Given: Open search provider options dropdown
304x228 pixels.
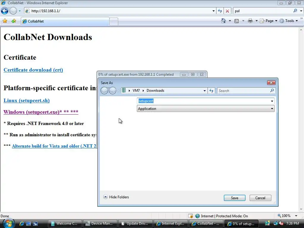Looking at the screenshot, I should click(301, 11).
